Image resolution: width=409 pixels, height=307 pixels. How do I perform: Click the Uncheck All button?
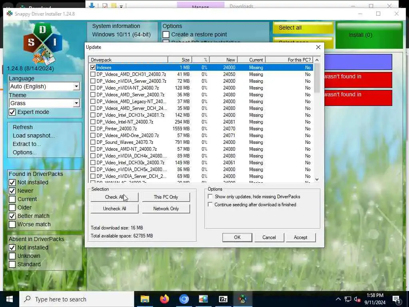point(114,209)
